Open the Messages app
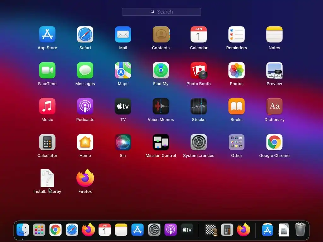Image resolution: width=323 pixels, height=242 pixels. (x=85, y=70)
